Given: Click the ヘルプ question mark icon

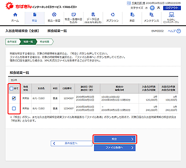Looking at the screenshot, I should tap(179, 31).
